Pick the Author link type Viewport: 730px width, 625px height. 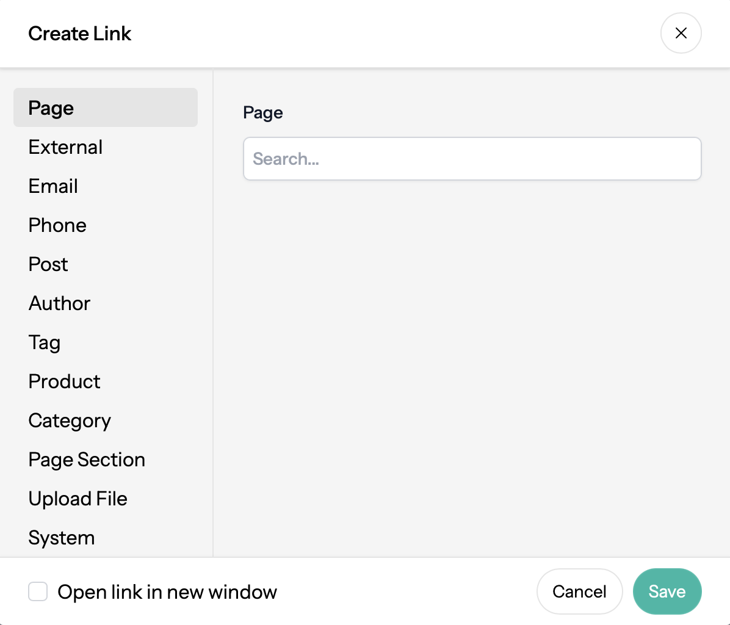tap(59, 303)
